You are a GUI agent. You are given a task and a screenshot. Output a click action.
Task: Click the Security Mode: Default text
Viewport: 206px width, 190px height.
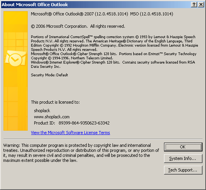[49, 75]
